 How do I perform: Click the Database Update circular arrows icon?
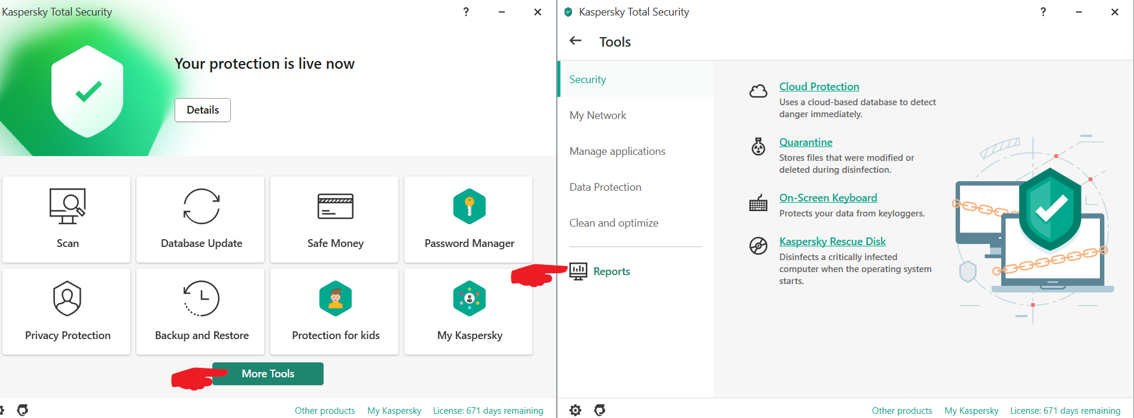click(x=202, y=206)
